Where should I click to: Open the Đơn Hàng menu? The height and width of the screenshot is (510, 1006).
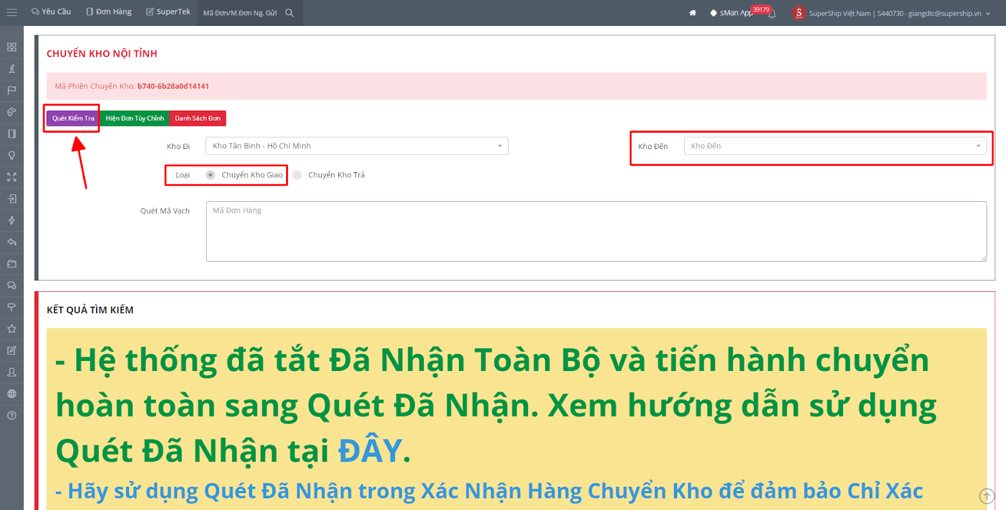pyautogui.click(x=109, y=12)
